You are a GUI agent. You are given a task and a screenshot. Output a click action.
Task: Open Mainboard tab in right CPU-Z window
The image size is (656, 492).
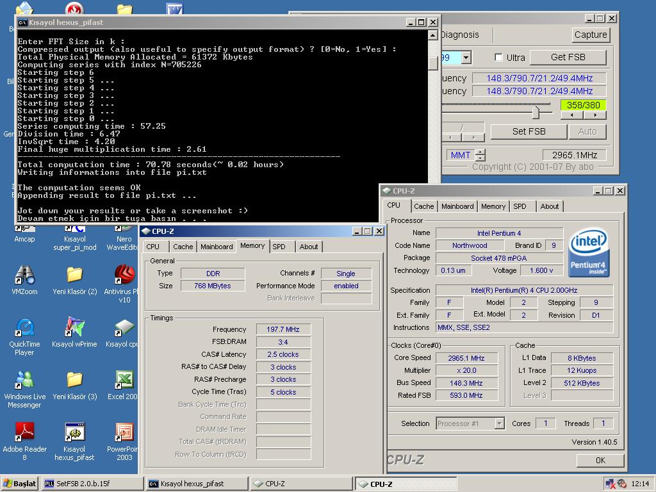(457, 206)
